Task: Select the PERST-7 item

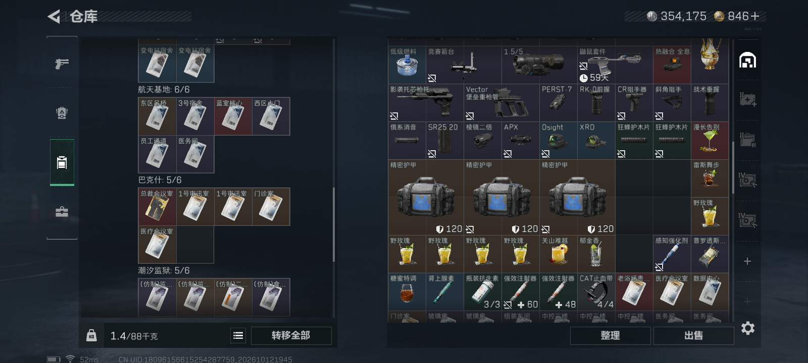Action: 558,102
